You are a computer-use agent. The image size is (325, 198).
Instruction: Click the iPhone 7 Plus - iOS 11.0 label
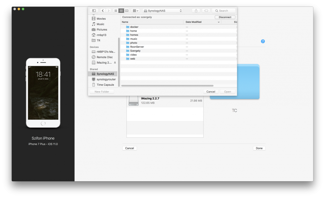tap(43, 144)
